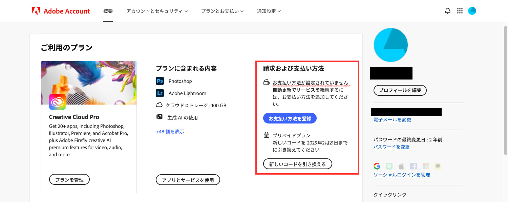
Task: Click the 生成 AI の使用 text
Action: 183,118
